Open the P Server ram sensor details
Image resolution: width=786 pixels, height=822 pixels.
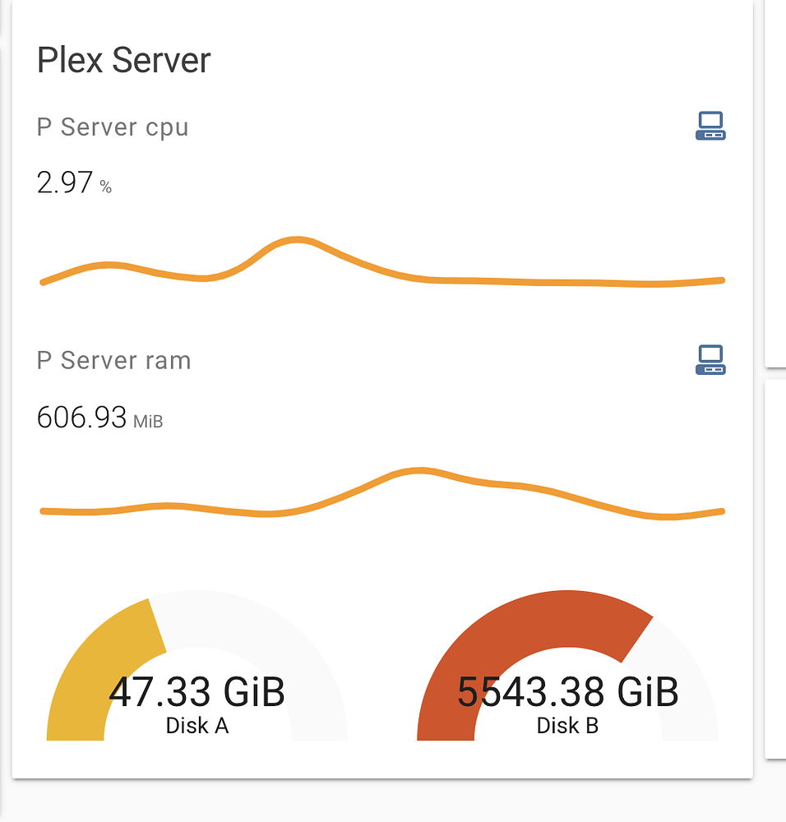[113, 360]
